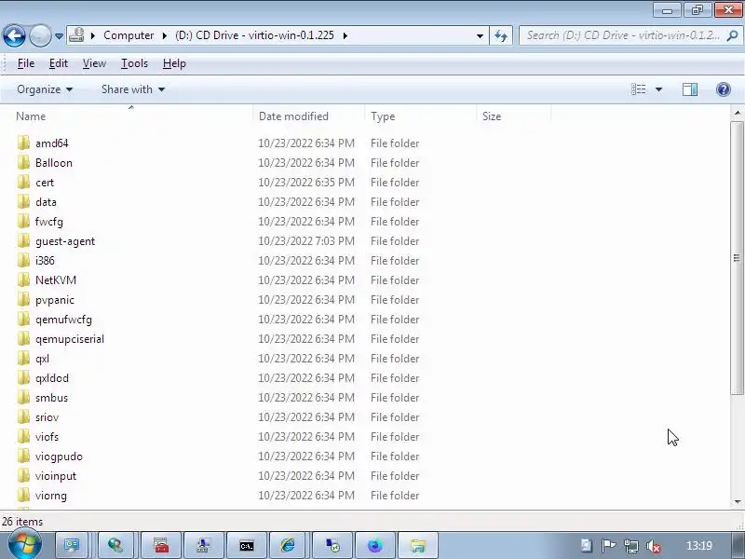The image size is (745, 559).
Task: Select the vioinput folder icon
Action: (23, 476)
